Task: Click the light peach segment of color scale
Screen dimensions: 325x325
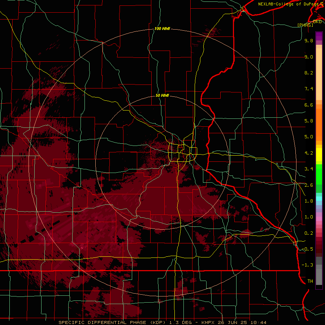Action: pos(319,74)
